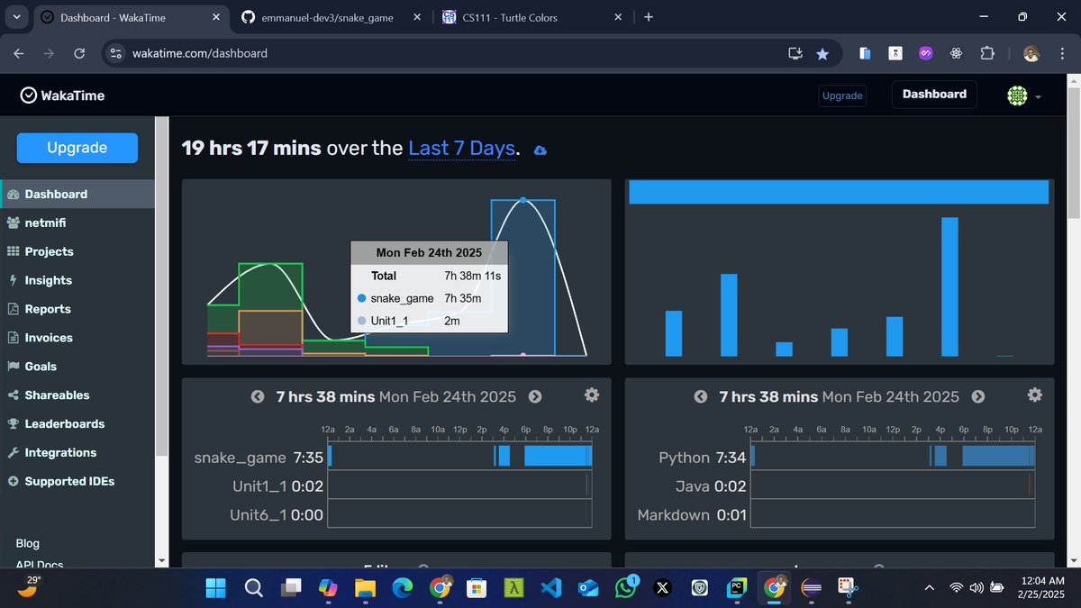The image size is (1081, 608).
Task: Close the CS111 - Turtle Colors tab
Action: pyautogui.click(x=618, y=17)
